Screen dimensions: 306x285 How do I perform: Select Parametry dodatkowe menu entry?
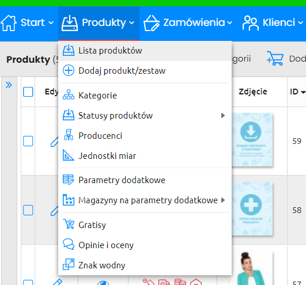[145, 180]
